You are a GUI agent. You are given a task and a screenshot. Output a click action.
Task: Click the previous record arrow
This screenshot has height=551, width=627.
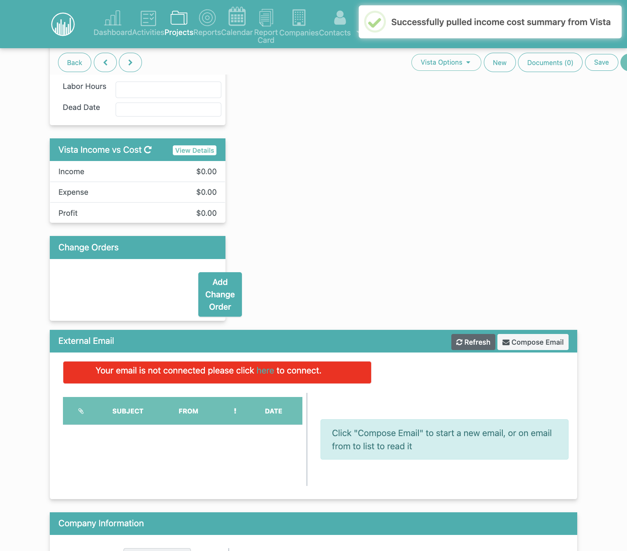(x=105, y=63)
